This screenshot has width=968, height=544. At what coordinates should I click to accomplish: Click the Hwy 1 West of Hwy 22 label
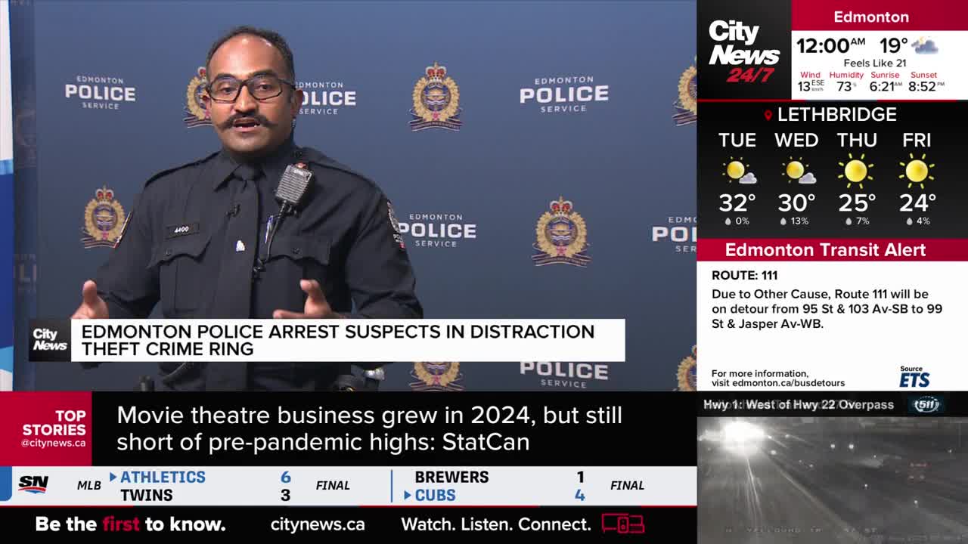pos(799,404)
